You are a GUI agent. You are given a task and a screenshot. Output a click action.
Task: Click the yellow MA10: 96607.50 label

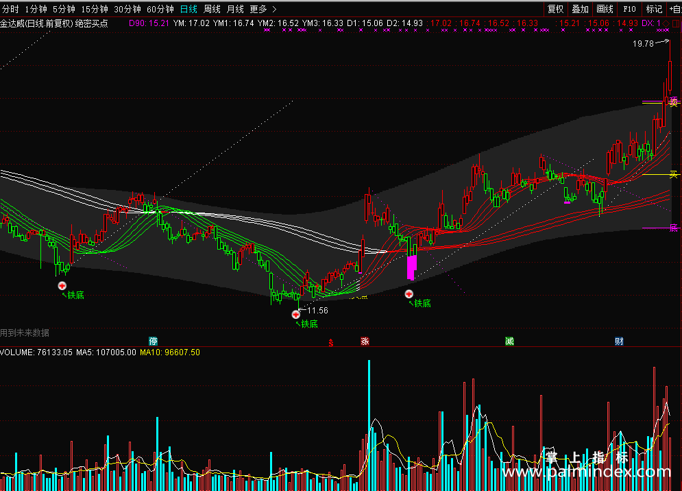[170, 352]
